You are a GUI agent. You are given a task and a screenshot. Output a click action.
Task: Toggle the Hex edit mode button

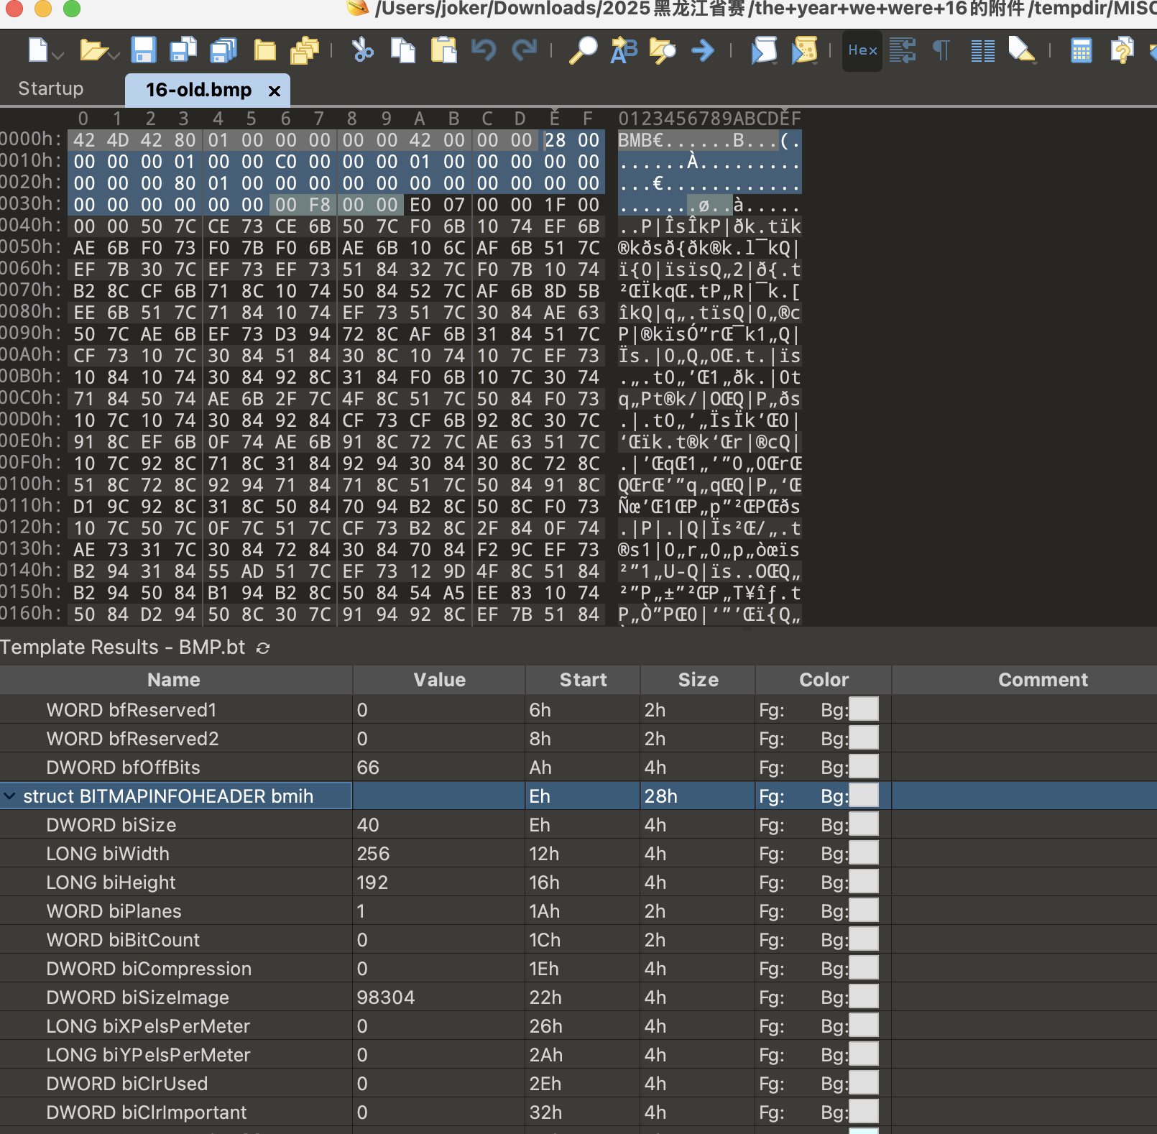tap(862, 50)
